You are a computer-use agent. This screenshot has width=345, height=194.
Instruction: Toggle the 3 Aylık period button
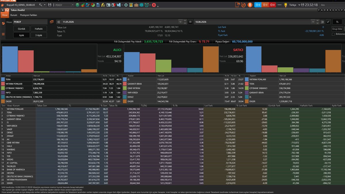pos(39,35)
